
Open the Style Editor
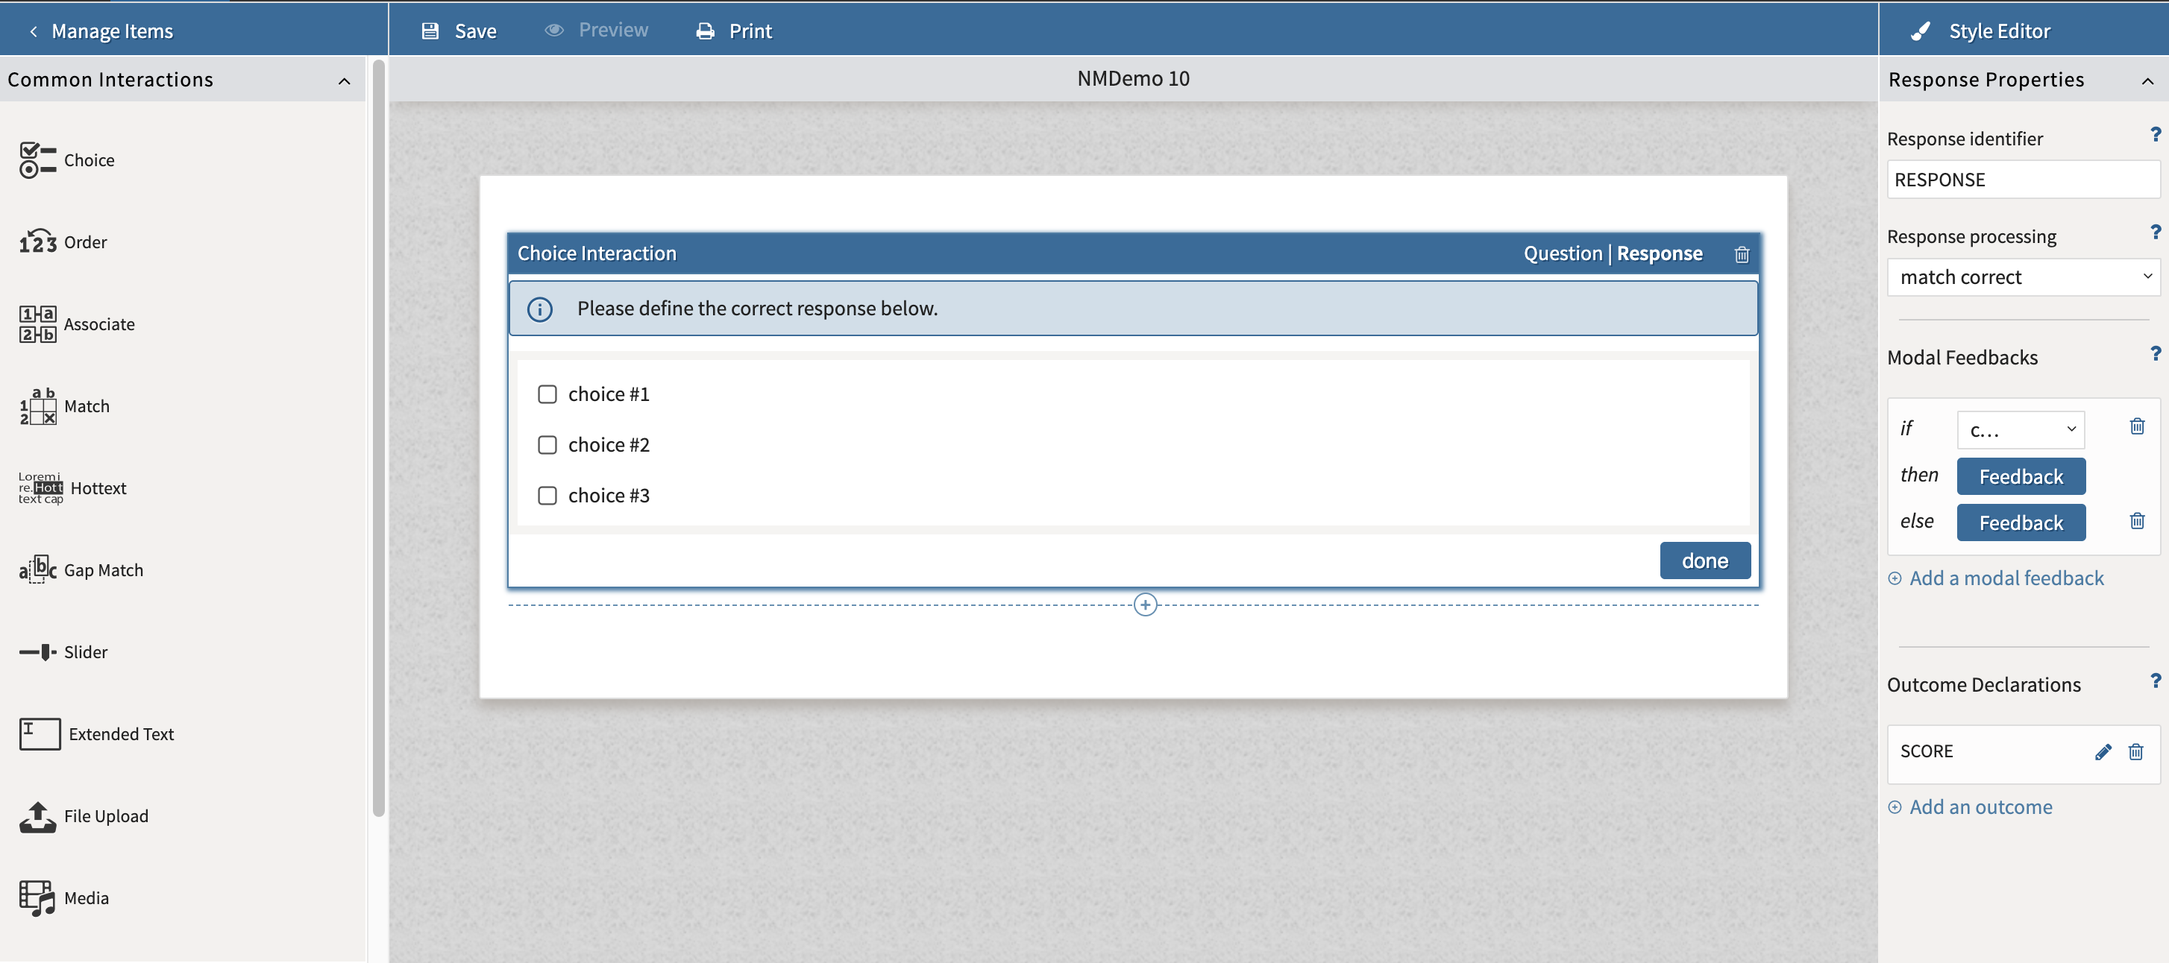coord(2000,30)
